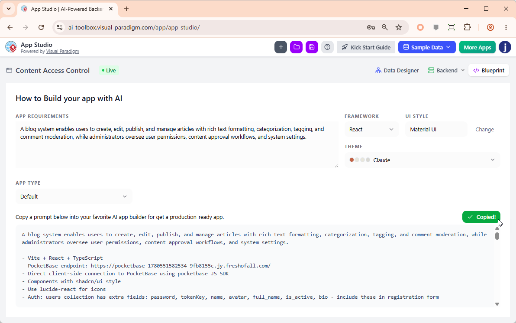Click the App Studio globe logo

(x=11, y=47)
